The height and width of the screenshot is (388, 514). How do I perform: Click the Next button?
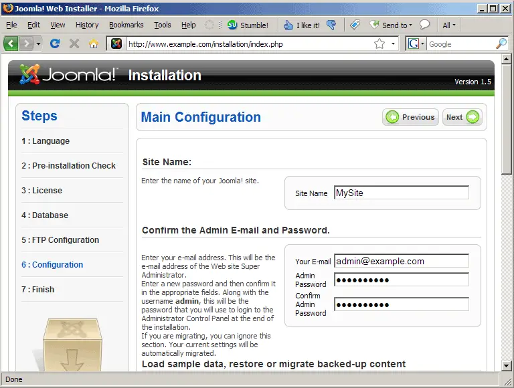click(462, 117)
